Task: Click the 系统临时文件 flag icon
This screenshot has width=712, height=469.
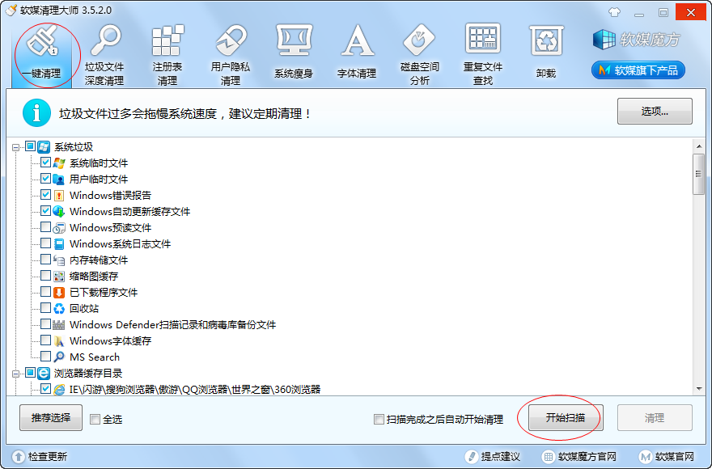Action: tap(59, 163)
